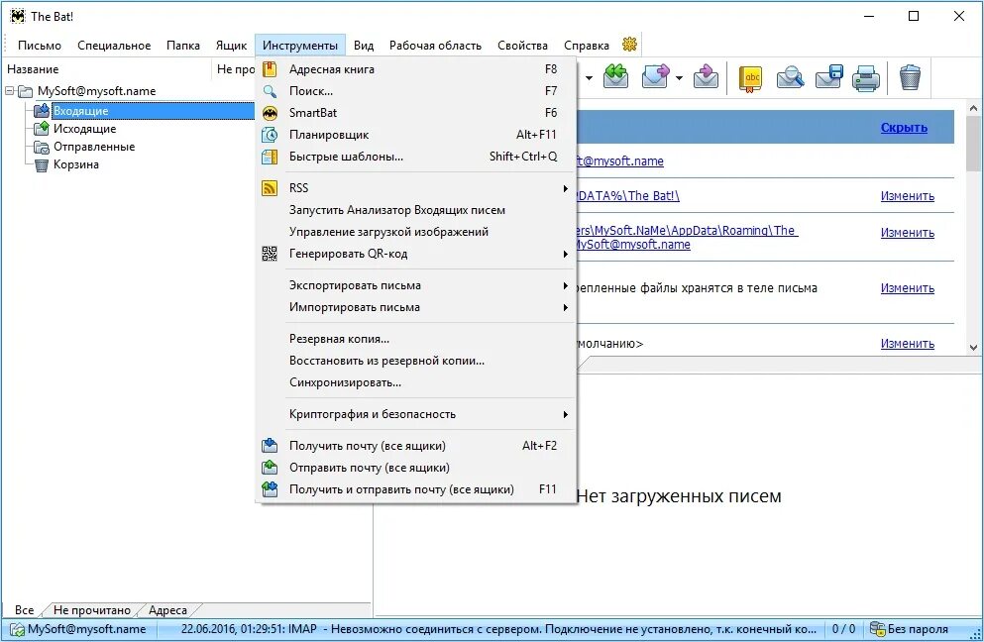Open the Рабочая область menu
This screenshot has width=984, height=642.
pos(436,46)
